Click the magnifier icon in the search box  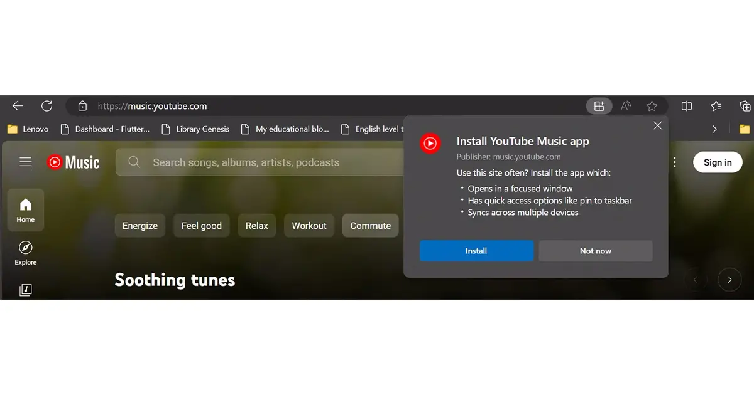pyautogui.click(x=134, y=162)
